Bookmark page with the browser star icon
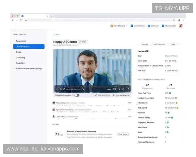This screenshot has height=157, width=196. click(174, 20)
